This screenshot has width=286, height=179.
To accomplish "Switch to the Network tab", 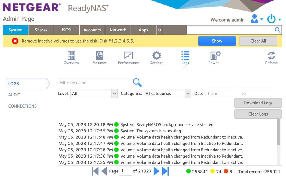I will pos(118,30).
